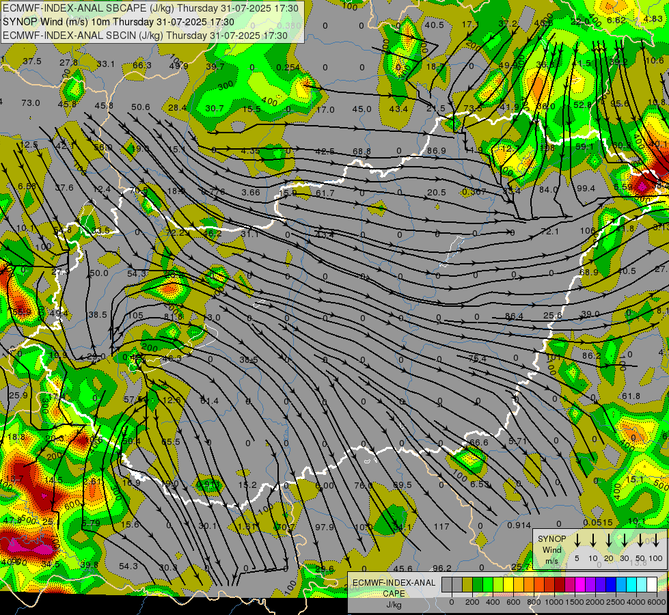Image resolution: width=669 pixels, height=615 pixels.
Task: Click the map value 72.1
Action: pos(549,232)
